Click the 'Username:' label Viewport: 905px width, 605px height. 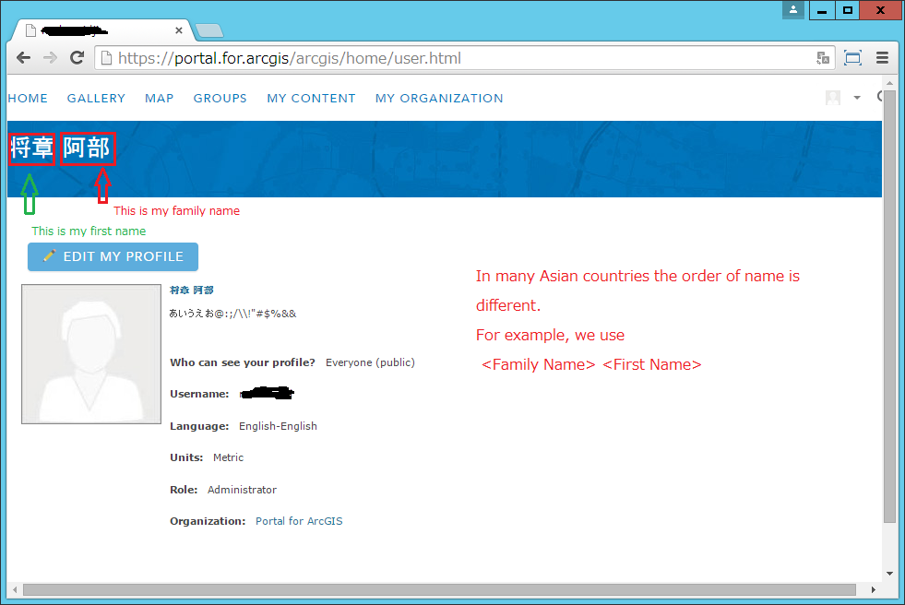point(199,395)
